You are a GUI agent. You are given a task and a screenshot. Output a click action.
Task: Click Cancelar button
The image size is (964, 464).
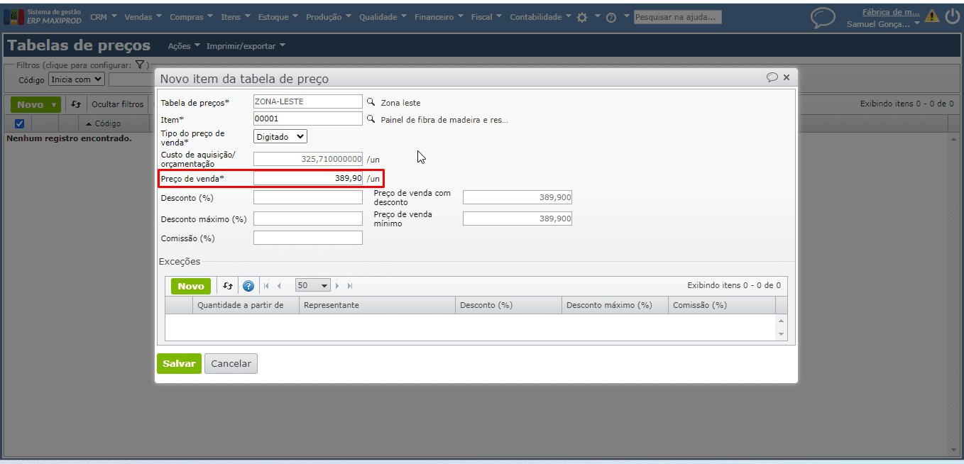tap(231, 363)
